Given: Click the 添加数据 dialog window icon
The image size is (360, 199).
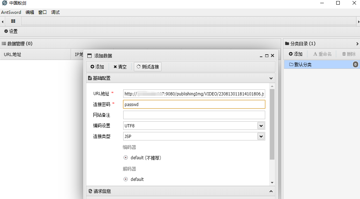Looking at the screenshot, I should pos(89,56).
